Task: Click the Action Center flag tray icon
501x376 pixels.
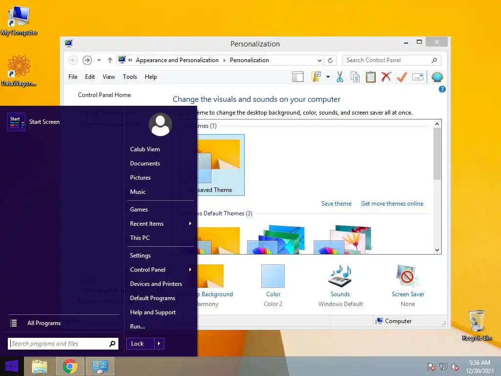Action: (x=432, y=367)
